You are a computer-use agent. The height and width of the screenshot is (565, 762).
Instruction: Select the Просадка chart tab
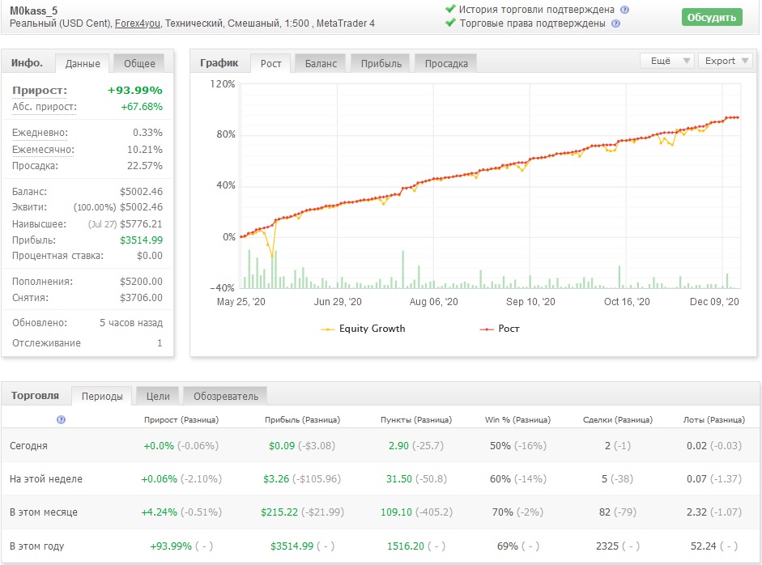click(446, 64)
